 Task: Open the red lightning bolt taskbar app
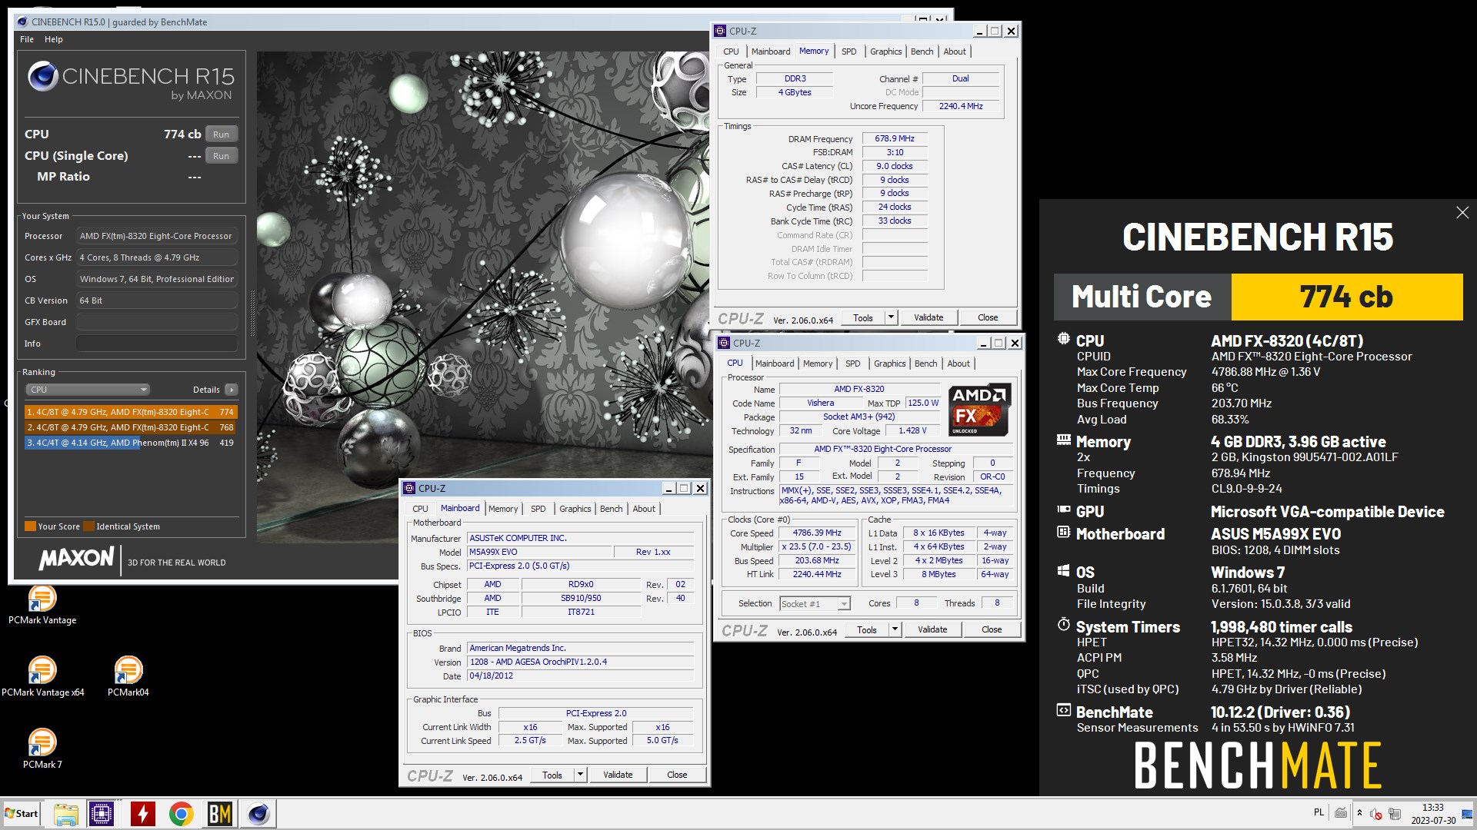(x=142, y=814)
